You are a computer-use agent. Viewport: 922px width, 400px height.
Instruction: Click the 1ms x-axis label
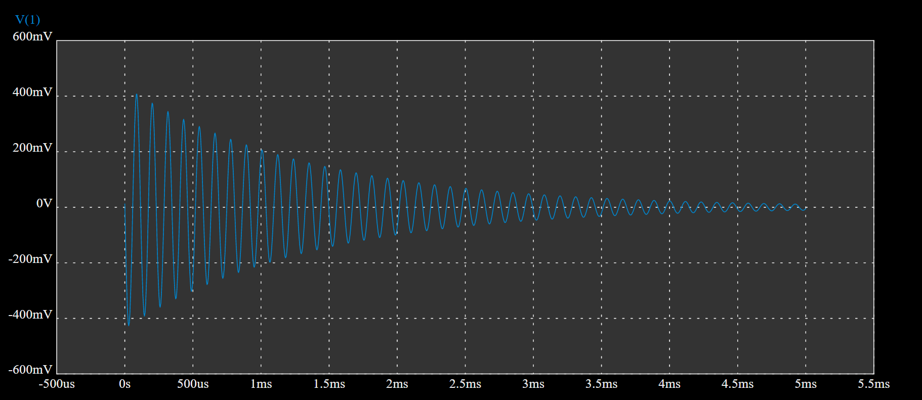[261, 384]
